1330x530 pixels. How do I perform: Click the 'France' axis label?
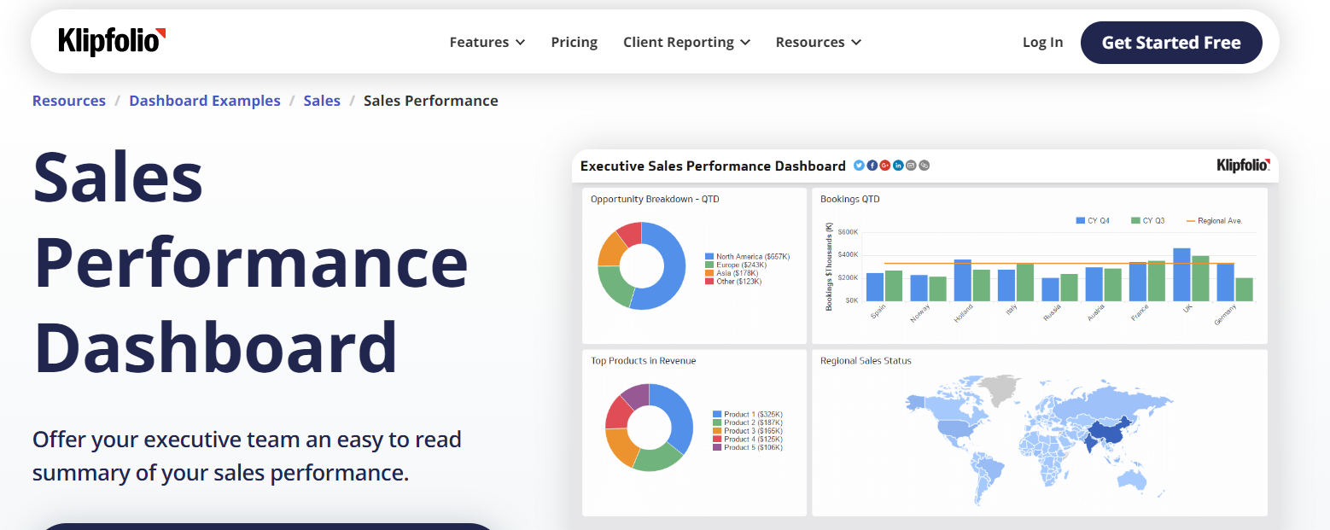[x=1140, y=313]
